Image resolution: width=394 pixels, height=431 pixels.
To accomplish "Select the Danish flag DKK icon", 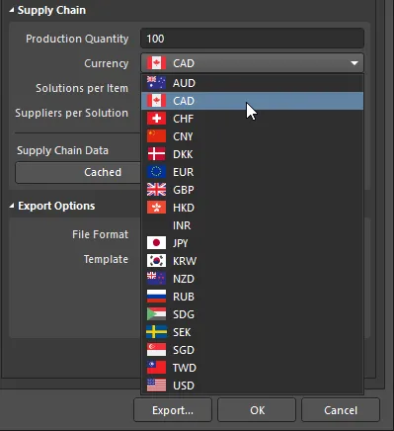I will click(x=156, y=154).
